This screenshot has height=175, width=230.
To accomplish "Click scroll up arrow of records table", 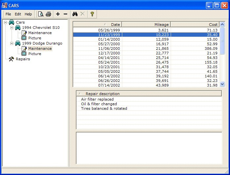I will [222, 24].
